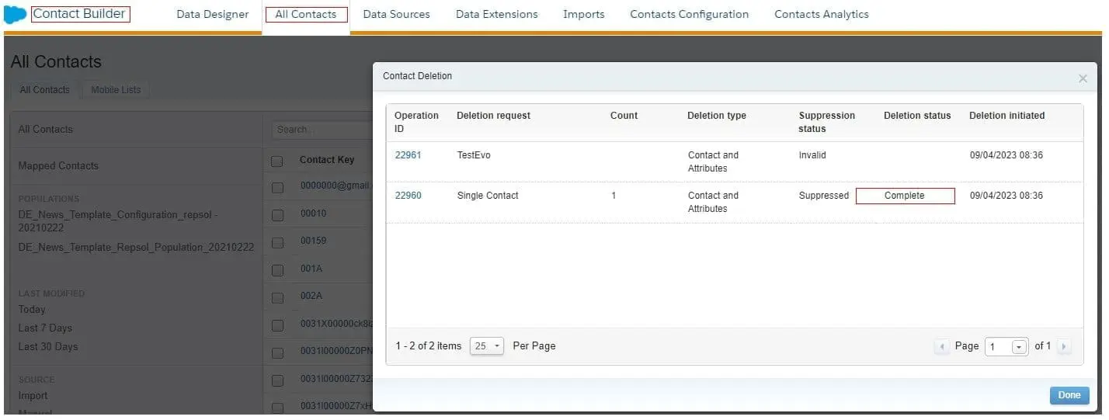Open the Imports tab
This screenshot has height=420, width=1109.
(x=583, y=15)
